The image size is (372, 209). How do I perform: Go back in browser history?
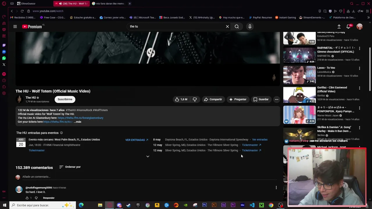(12, 11)
